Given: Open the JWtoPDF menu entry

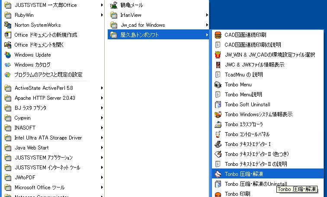Looking at the screenshot, I should [x=54, y=178].
